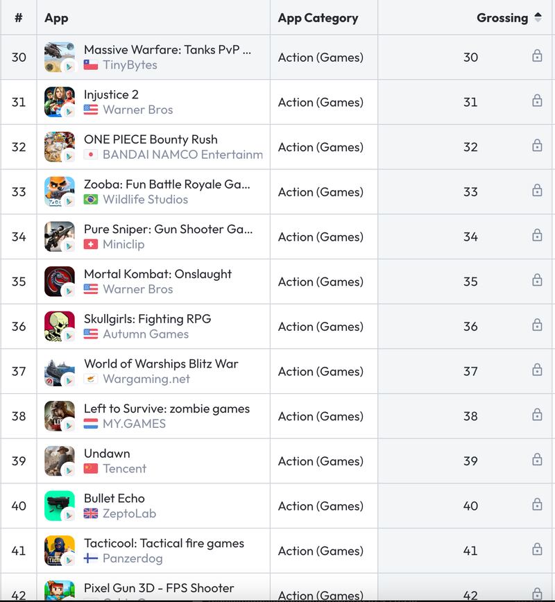
Task: Open World of Warships Blitz War link
Action: (x=161, y=363)
